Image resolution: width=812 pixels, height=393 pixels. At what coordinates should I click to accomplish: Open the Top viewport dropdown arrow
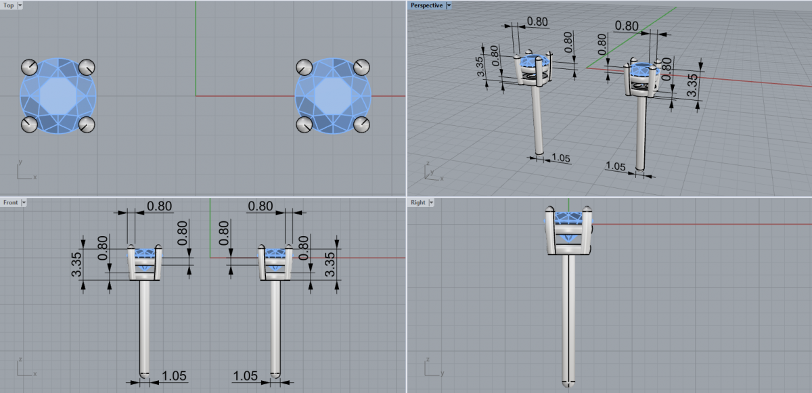(19, 5)
